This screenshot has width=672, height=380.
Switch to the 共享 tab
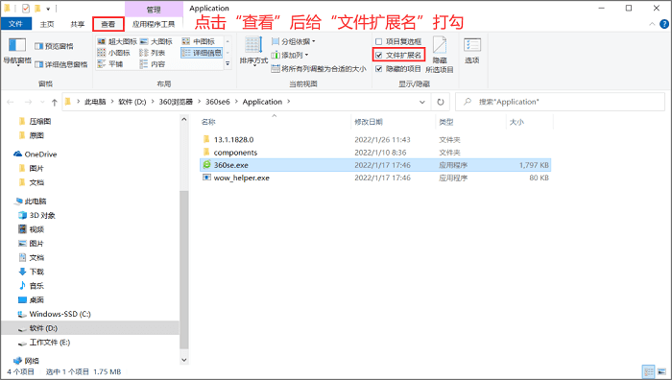point(78,24)
